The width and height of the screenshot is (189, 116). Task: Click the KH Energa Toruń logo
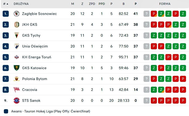(x=17, y=57)
